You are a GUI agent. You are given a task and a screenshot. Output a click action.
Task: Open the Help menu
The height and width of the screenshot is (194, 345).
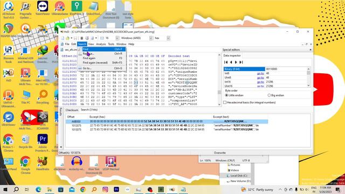(x=131, y=44)
